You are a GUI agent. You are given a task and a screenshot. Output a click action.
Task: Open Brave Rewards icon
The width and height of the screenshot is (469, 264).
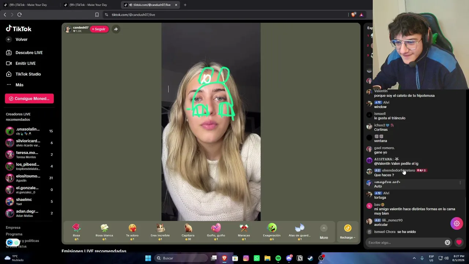point(361,15)
